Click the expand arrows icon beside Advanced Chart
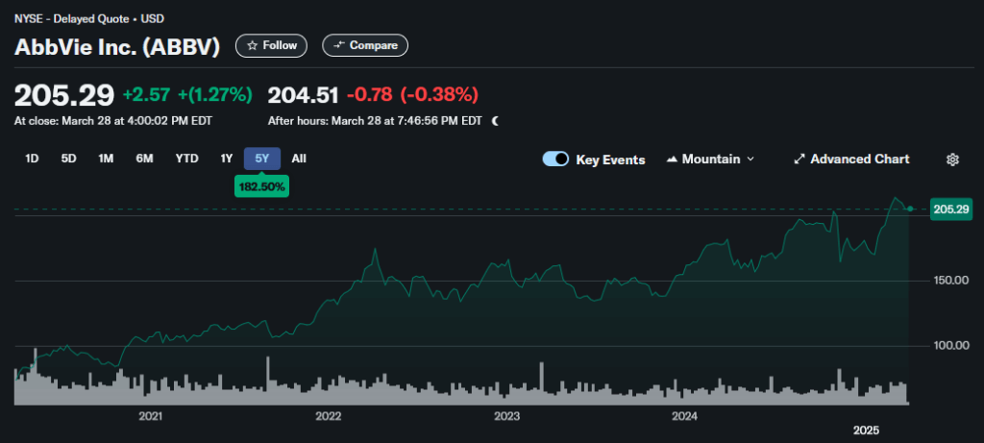The width and height of the screenshot is (984, 443). click(799, 160)
